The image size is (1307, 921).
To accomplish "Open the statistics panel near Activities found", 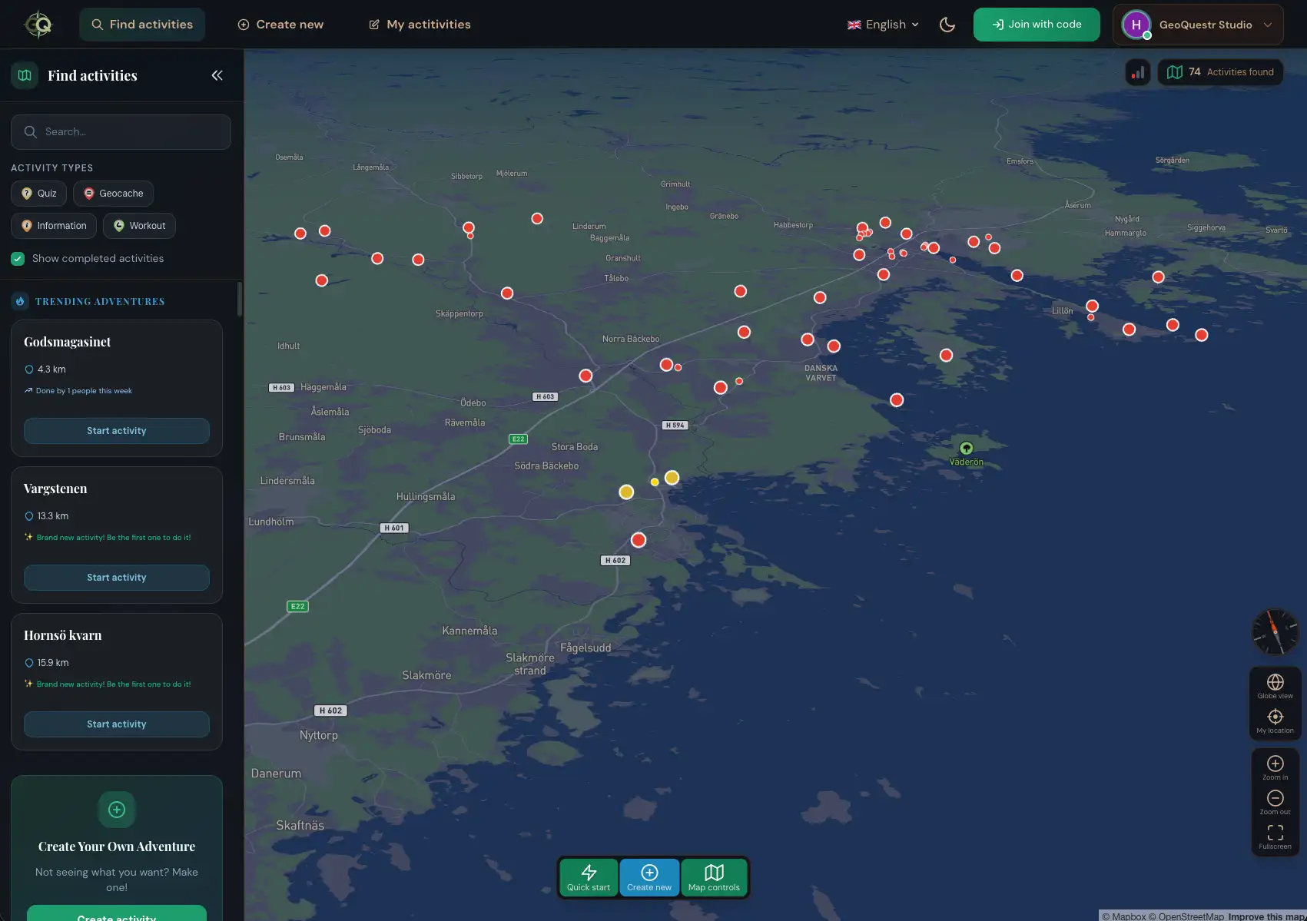I will point(1138,71).
